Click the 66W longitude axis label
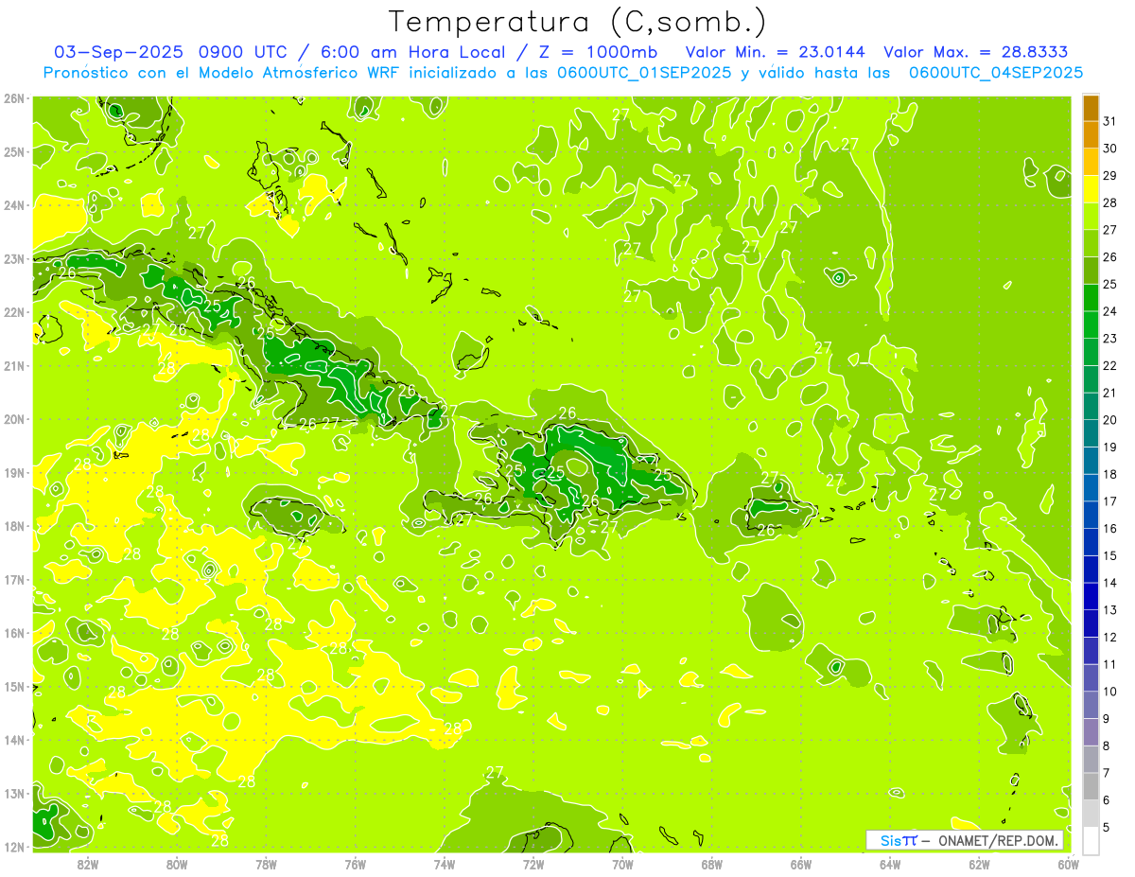1135x877 pixels. click(800, 864)
